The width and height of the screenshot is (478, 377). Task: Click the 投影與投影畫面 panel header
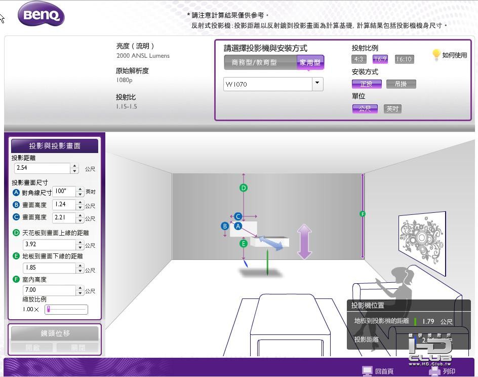(x=55, y=146)
